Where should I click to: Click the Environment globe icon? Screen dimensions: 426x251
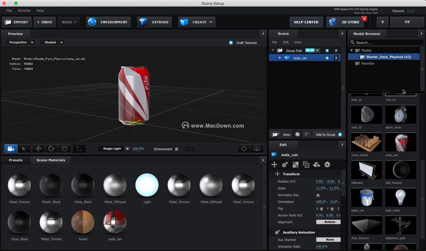[x=92, y=22]
